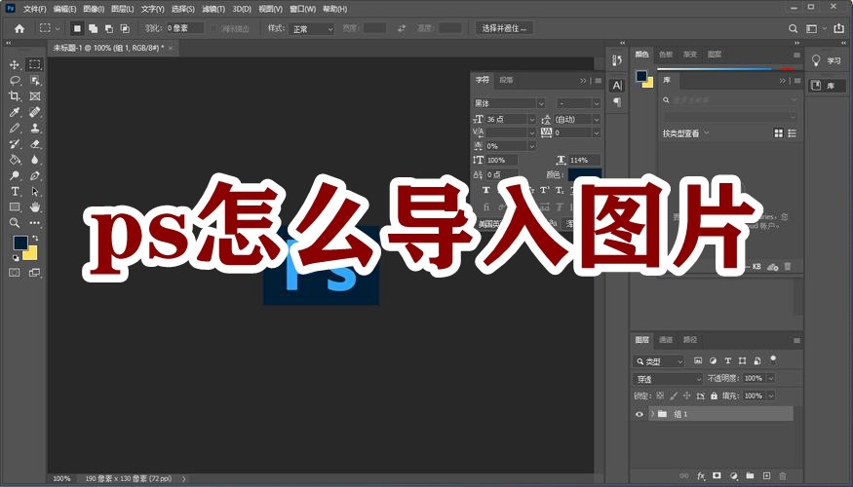The image size is (853, 487).
Task: Select the Path Selection tool
Action: (35, 191)
